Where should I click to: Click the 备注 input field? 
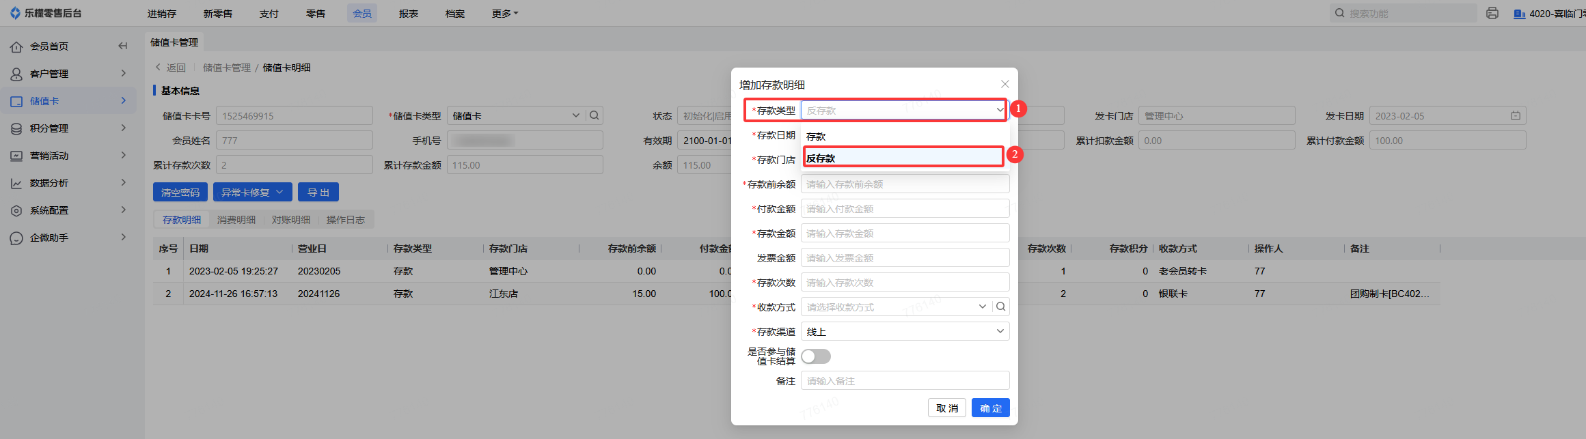tap(905, 381)
